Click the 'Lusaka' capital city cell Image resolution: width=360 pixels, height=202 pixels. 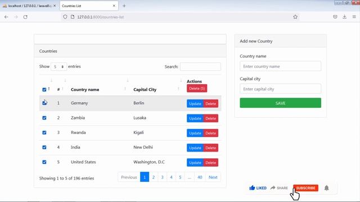139,118
